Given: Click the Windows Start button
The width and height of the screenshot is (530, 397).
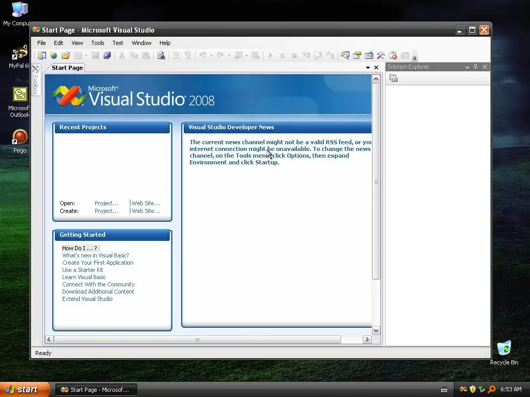Looking at the screenshot, I should [x=25, y=390].
